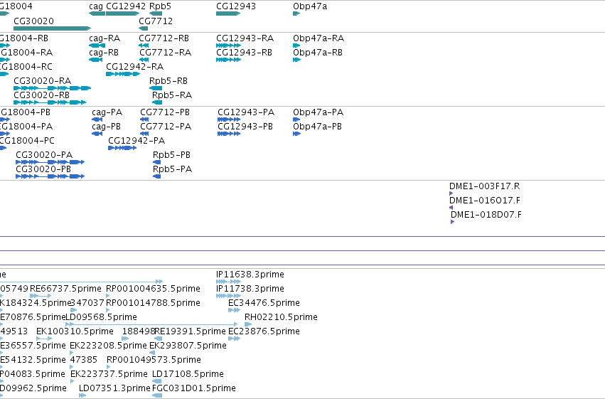This screenshot has width=605, height=399.
Task: Click the CG7712-RB transcript
Action: coord(144,46)
